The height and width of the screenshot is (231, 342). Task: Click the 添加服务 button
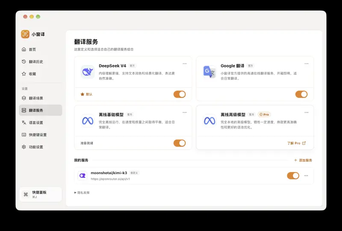303,160
